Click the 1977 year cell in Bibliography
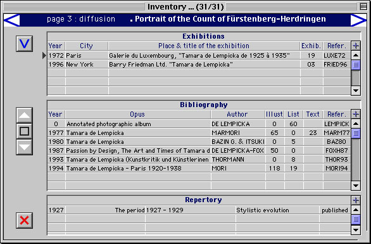The image size is (371, 244). (56, 133)
